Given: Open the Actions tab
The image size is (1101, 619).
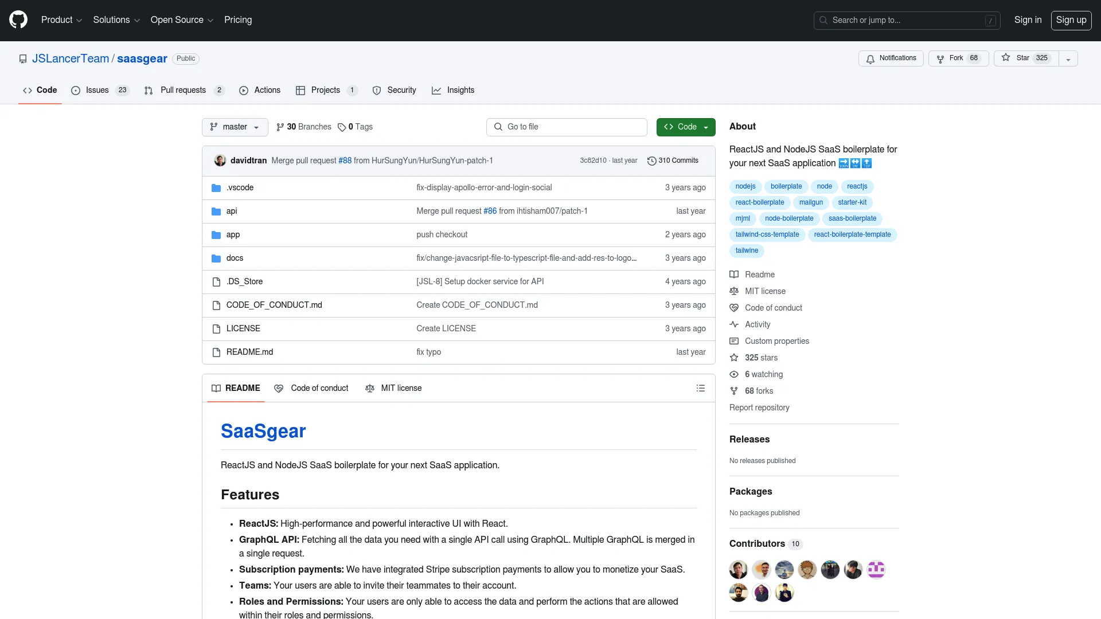Looking at the screenshot, I should (x=260, y=91).
